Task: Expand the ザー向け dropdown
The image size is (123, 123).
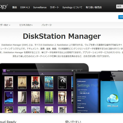Action: point(5,25)
